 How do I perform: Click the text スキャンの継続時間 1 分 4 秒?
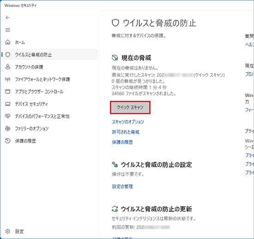(139, 87)
